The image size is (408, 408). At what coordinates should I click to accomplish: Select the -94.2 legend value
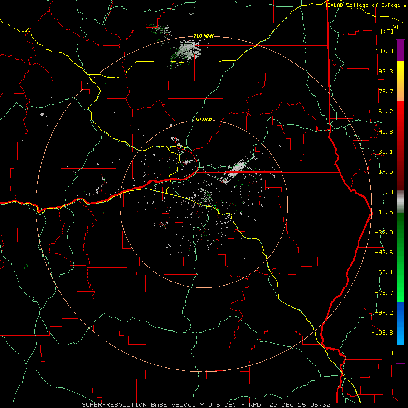[384, 313]
